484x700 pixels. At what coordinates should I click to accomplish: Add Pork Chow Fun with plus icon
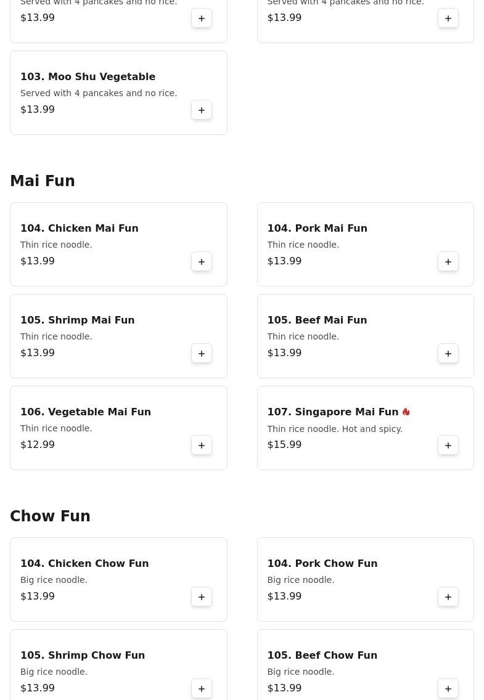[x=448, y=596]
